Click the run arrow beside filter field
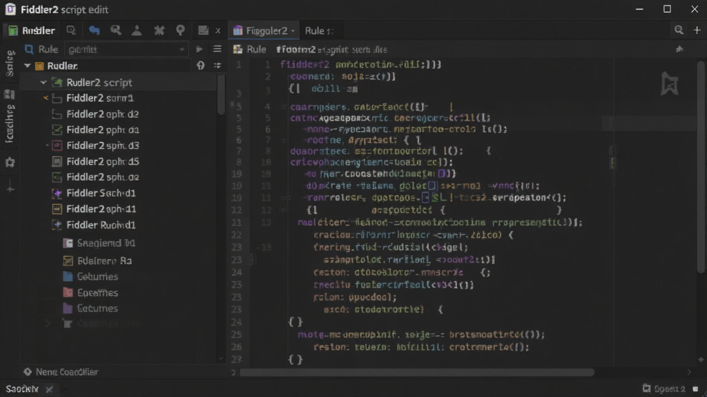This screenshot has width=707, height=397. pos(200,49)
